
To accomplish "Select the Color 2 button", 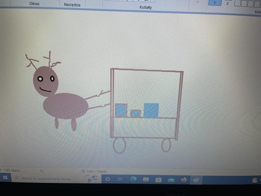I will (228, 2).
